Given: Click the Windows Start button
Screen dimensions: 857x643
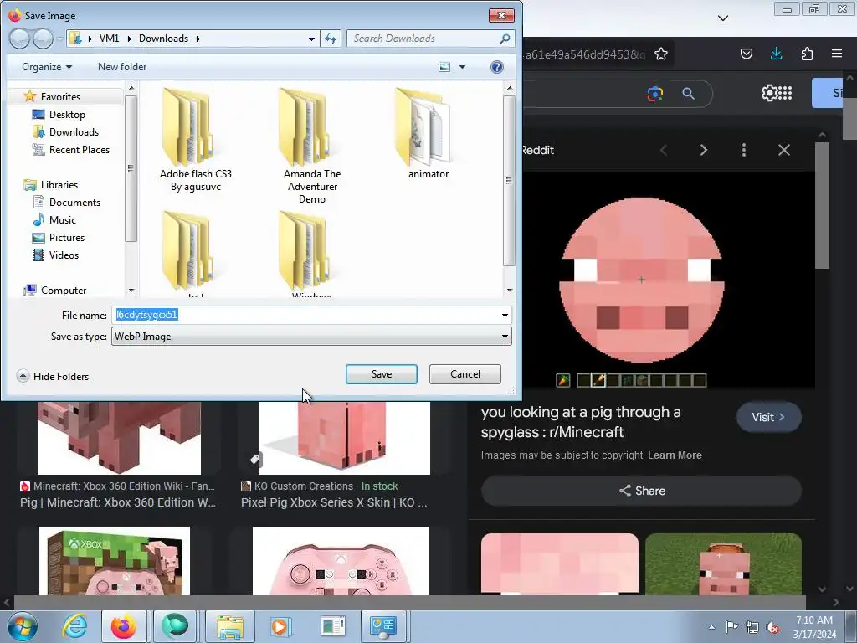Looking at the screenshot, I should [x=22, y=626].
